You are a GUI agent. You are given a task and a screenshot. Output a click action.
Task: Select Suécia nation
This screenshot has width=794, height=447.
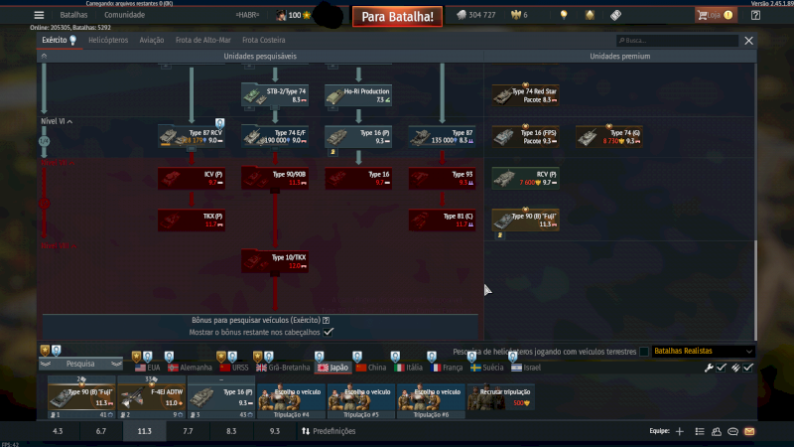(486, 368)
